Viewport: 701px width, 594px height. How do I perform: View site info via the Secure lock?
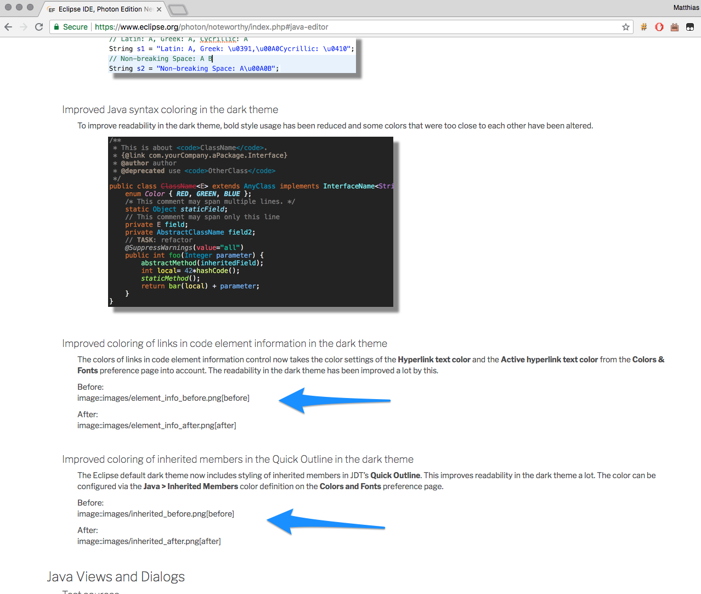70,27
